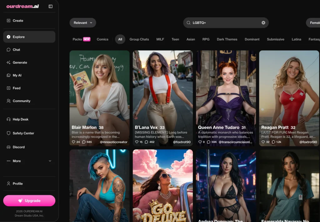Open @foxtrot90 on B'Lana Vex card
The width and height of the screenshot is (320, 222).
click(182, 142)
